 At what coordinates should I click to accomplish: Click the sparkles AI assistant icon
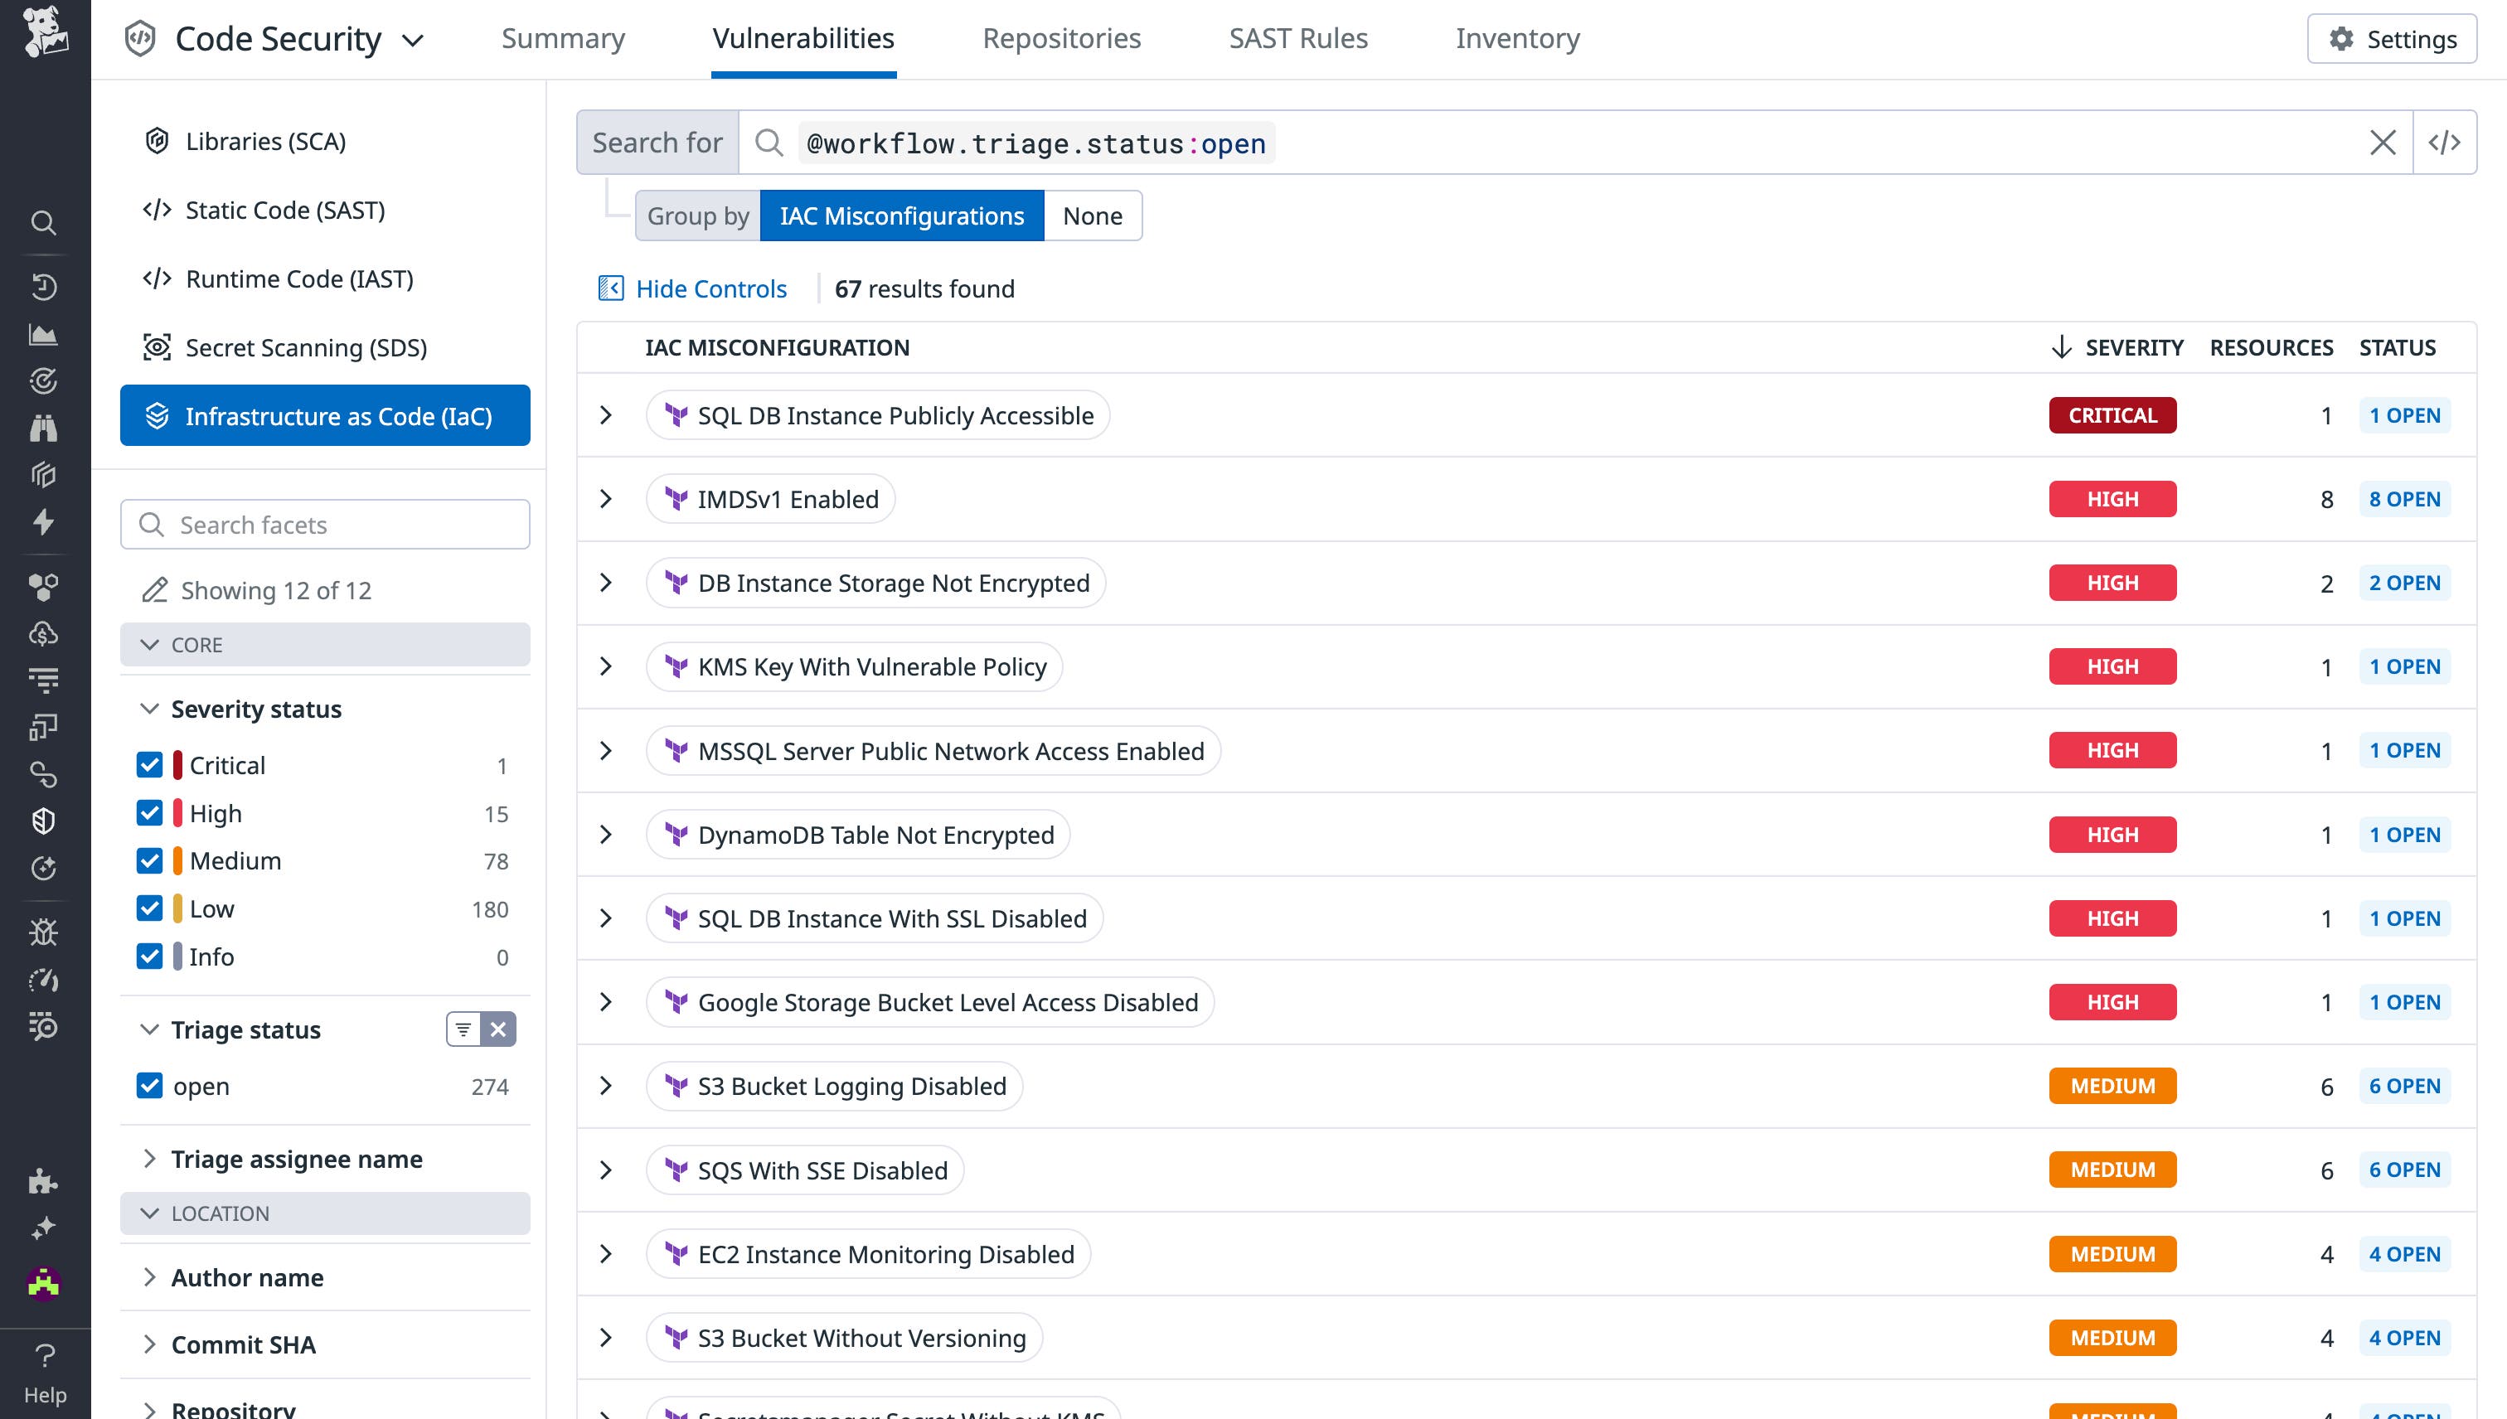tap(44, 1228)
